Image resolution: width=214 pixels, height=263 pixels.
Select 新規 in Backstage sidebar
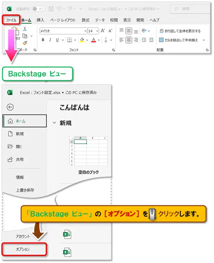[25, 134]
